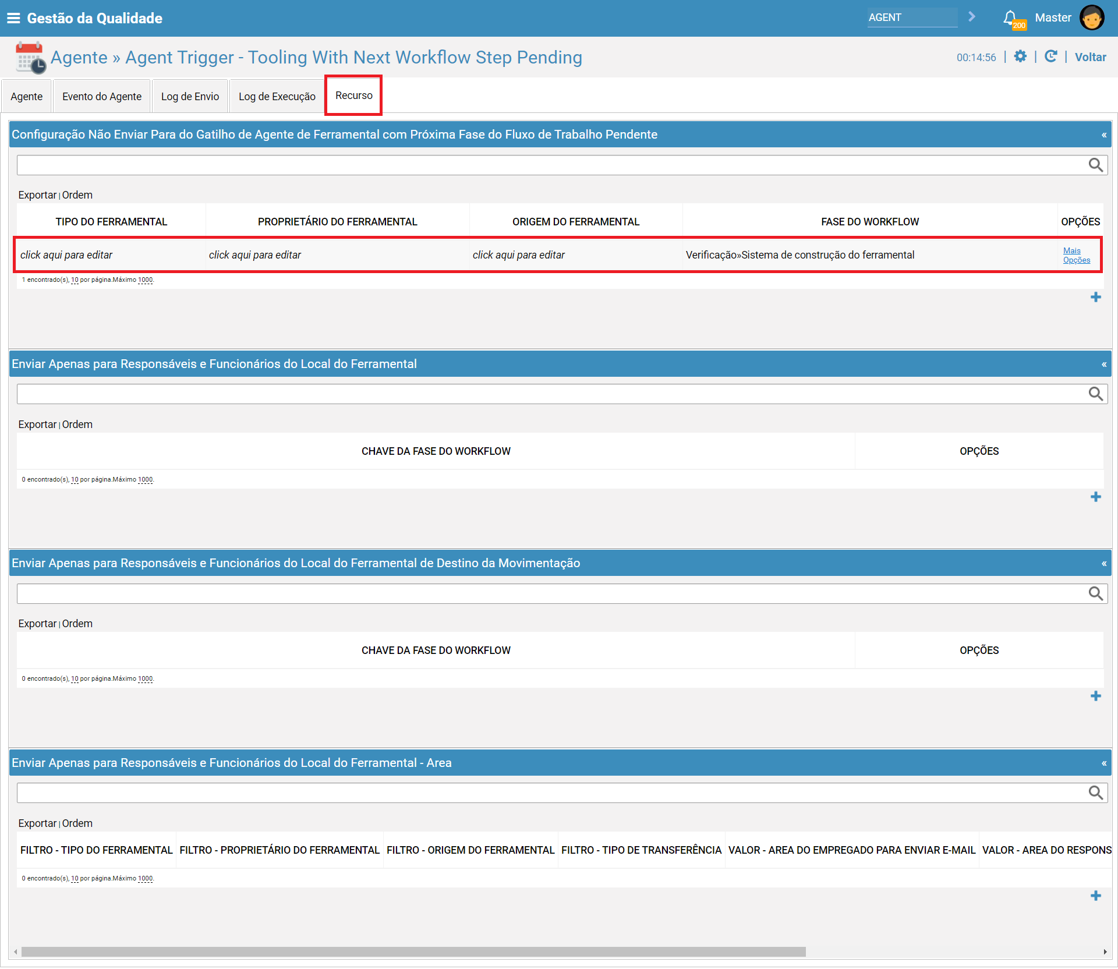The width and height of the screenshot is (1118, 969).
Task: Click the scrollbar right arrow
Action: pyautogui.click(x=1105, y=952)
